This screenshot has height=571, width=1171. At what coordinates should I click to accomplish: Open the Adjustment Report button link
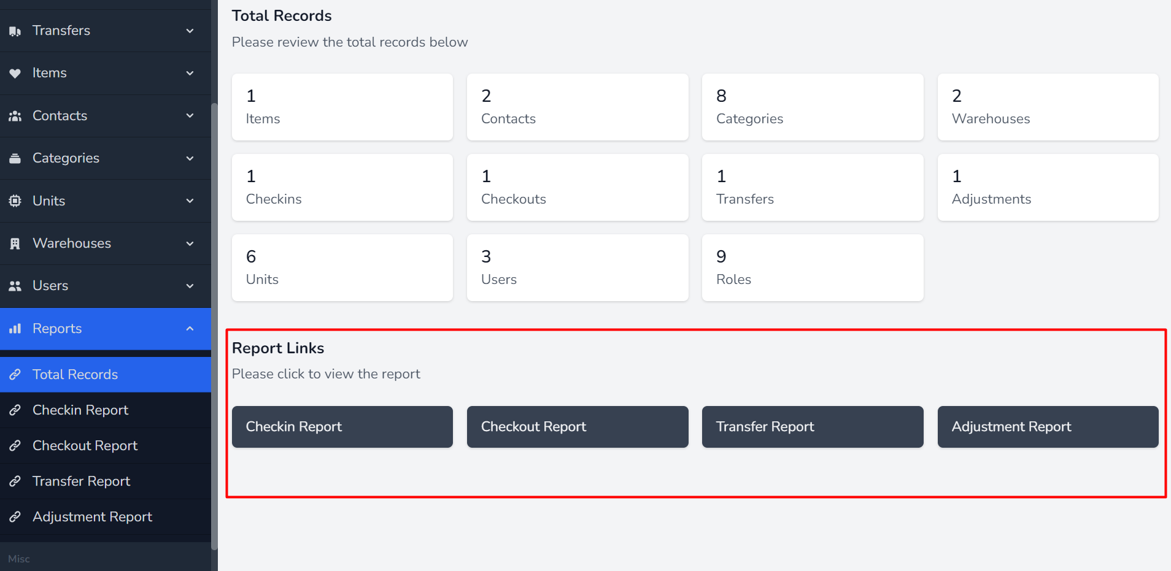click(1047, 427)
